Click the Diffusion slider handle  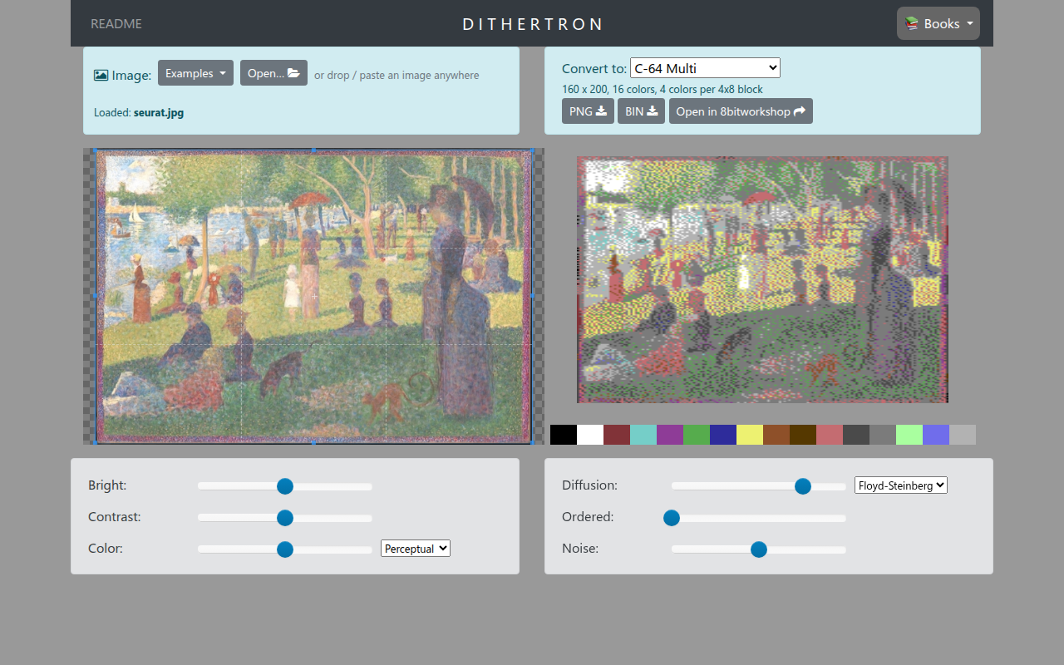803,486
